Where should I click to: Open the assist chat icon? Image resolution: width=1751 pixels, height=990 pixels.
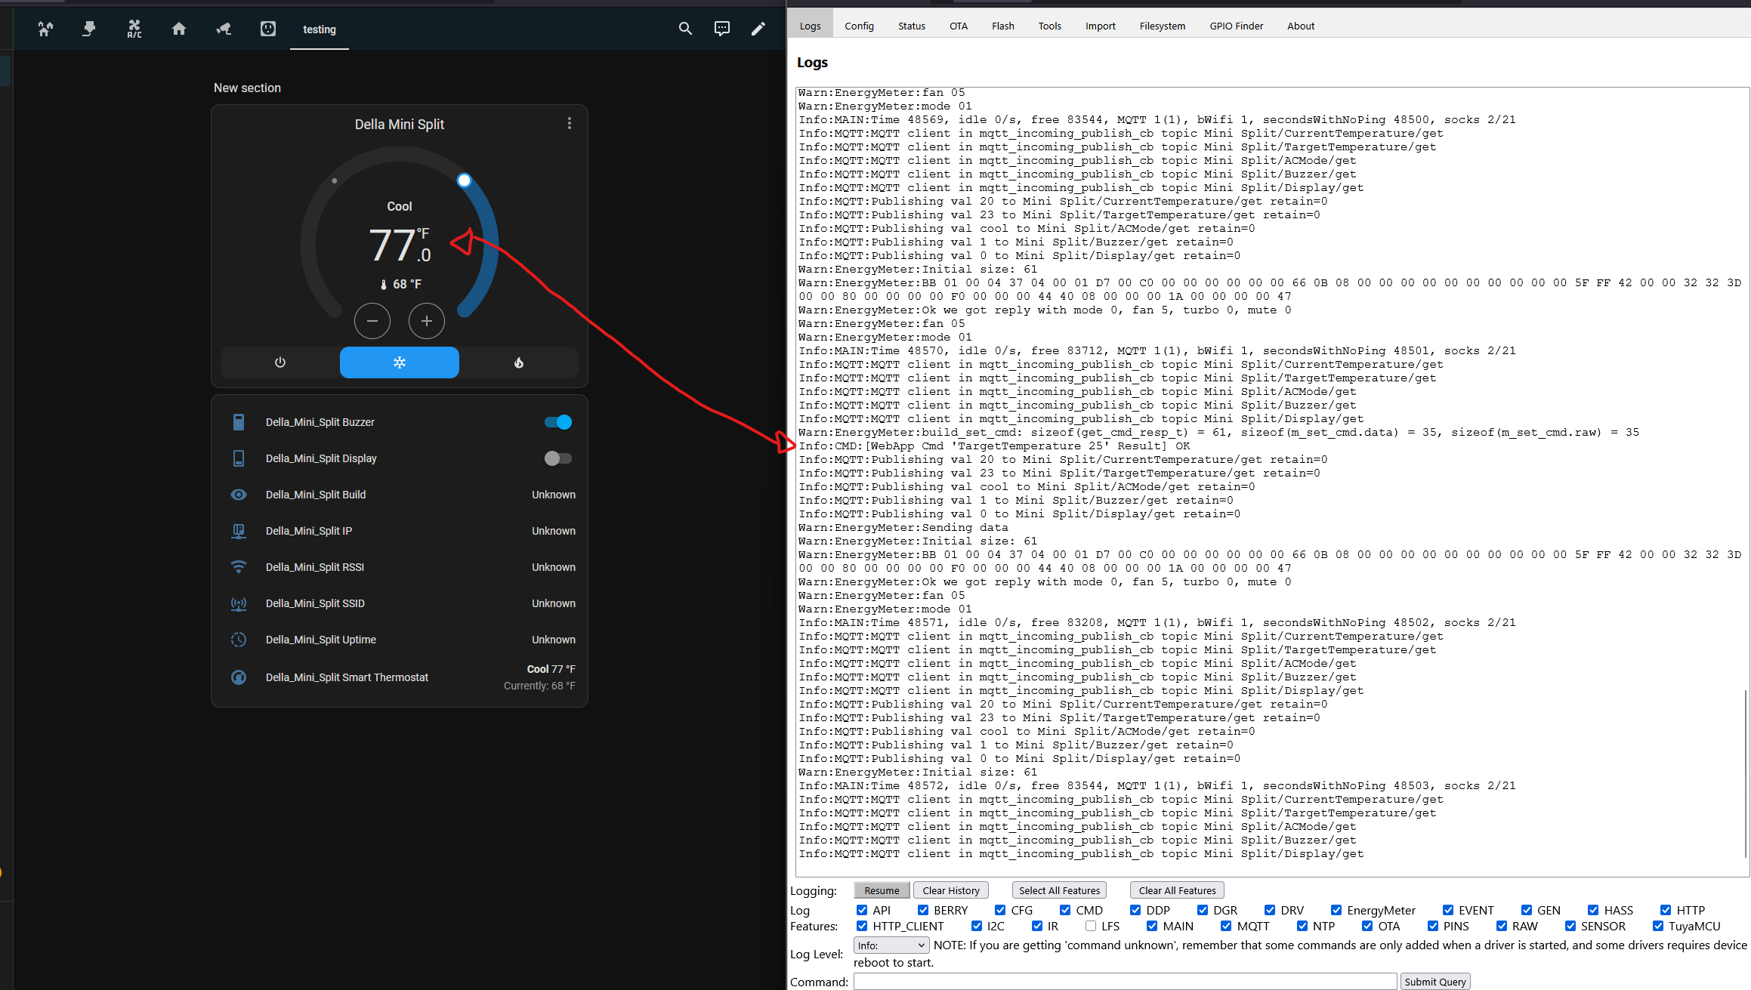[721, 29]
